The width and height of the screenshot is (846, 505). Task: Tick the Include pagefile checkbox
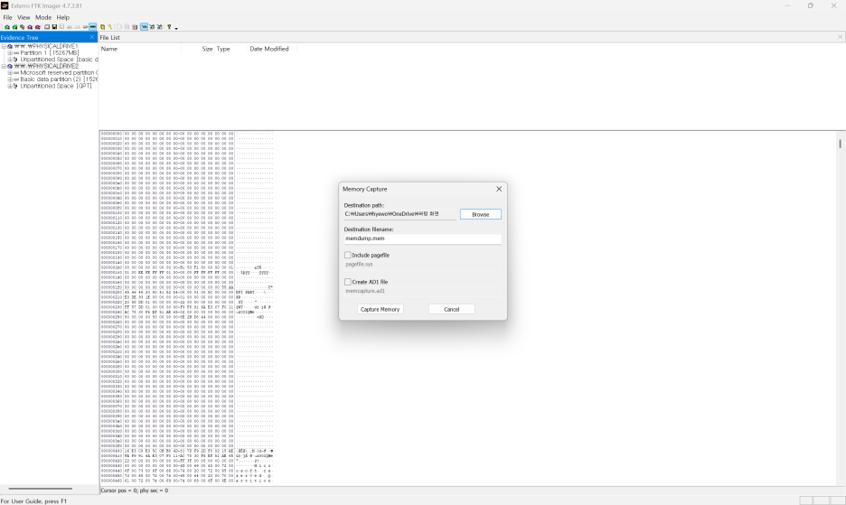point(347,255)
